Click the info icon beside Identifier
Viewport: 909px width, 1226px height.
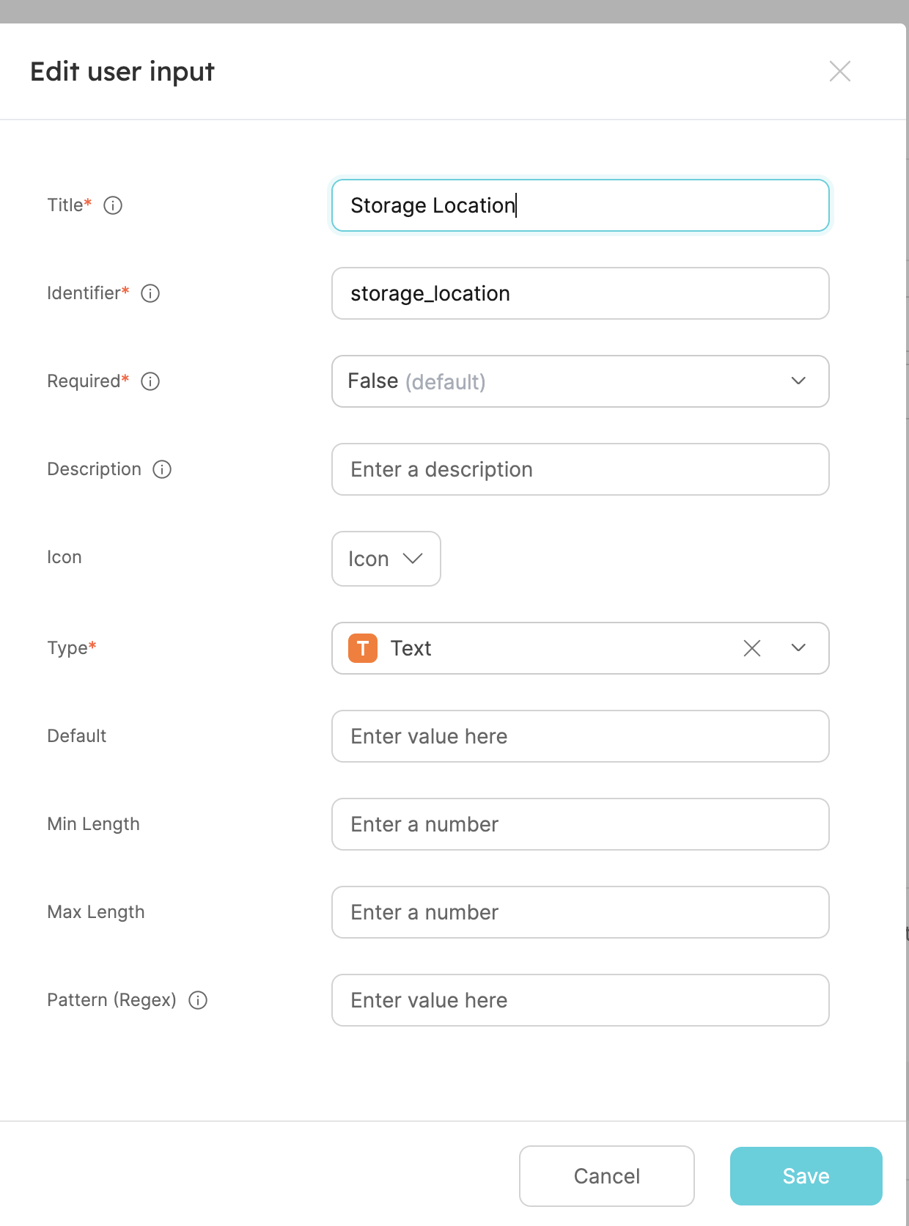point(150,293)
